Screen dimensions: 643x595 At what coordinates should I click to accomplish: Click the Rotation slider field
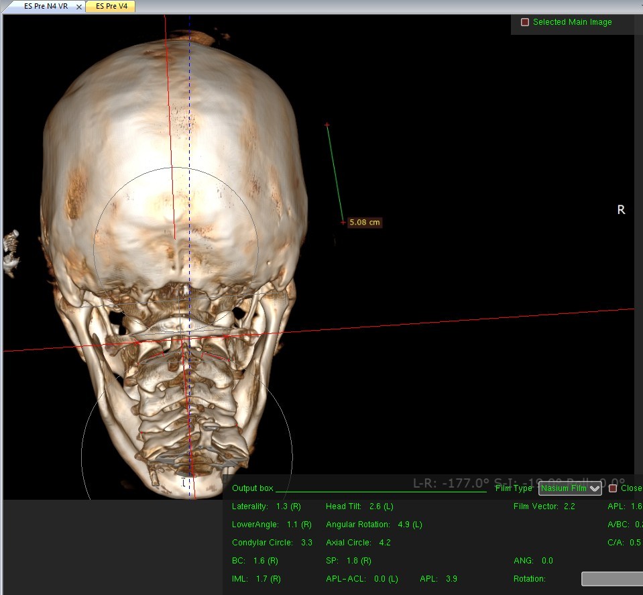tap(611, 578)
